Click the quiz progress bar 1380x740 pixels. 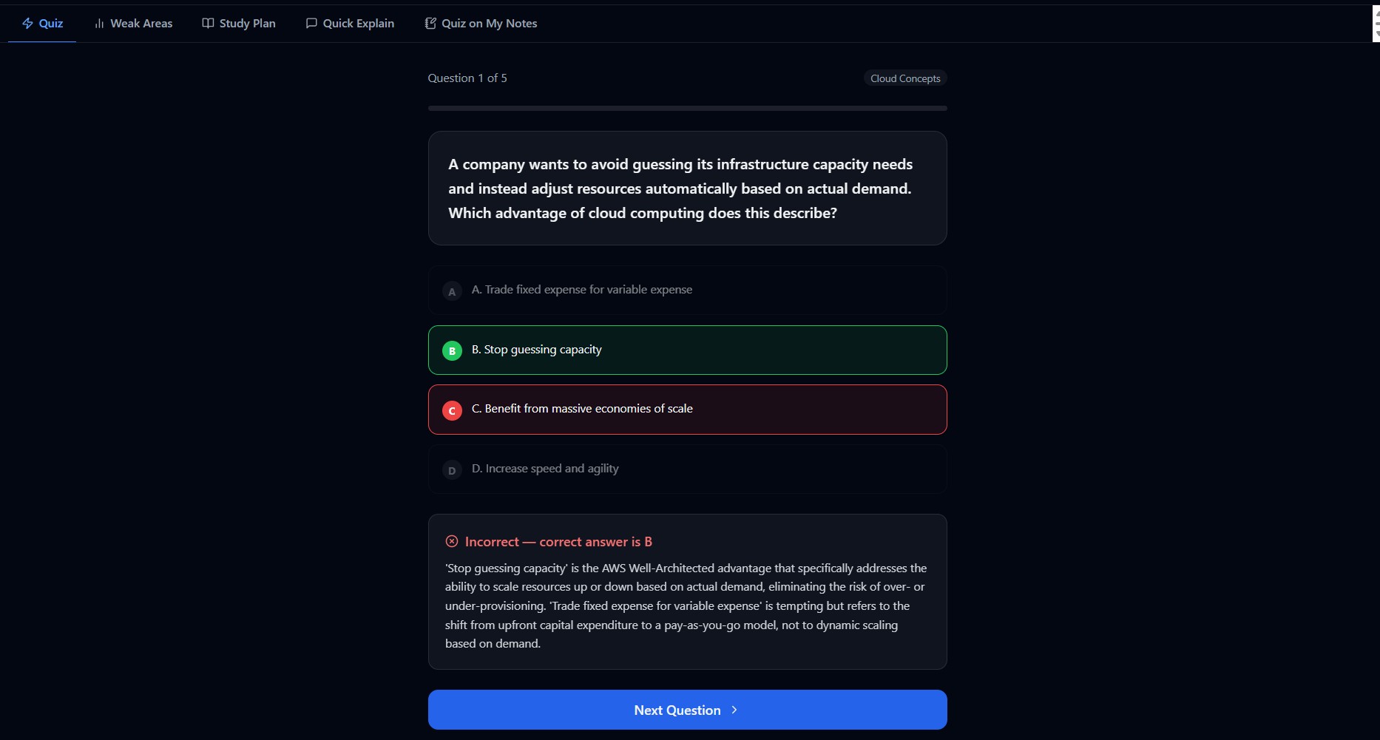tap(687, 109)
